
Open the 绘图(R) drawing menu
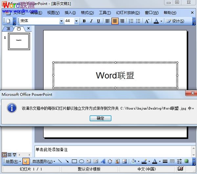pos(13,161)
